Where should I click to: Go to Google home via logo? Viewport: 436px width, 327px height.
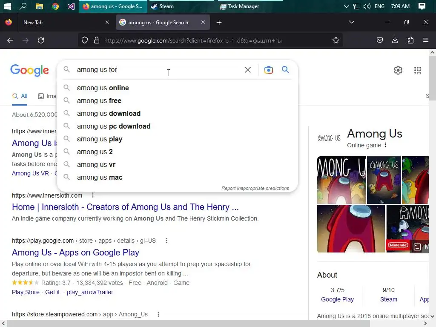pyautogui.click(x=29, y=70)
